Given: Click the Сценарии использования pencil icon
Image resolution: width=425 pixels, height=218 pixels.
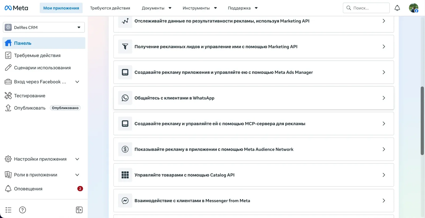Looking at the screenshot, I should 8,68.
